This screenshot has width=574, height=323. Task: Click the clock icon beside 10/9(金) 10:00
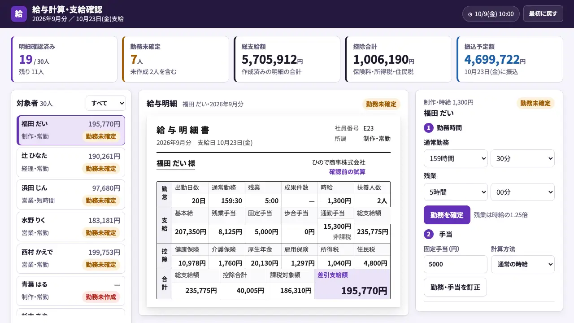(470, 14)
